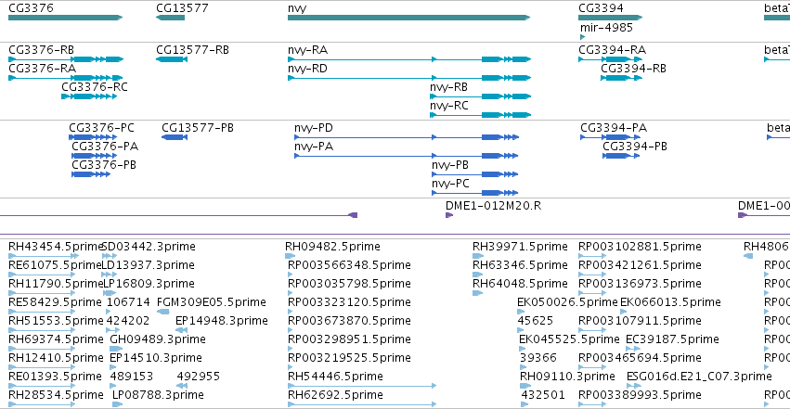Click the RP003673870.5prime EST label

(x=349, y=321)
